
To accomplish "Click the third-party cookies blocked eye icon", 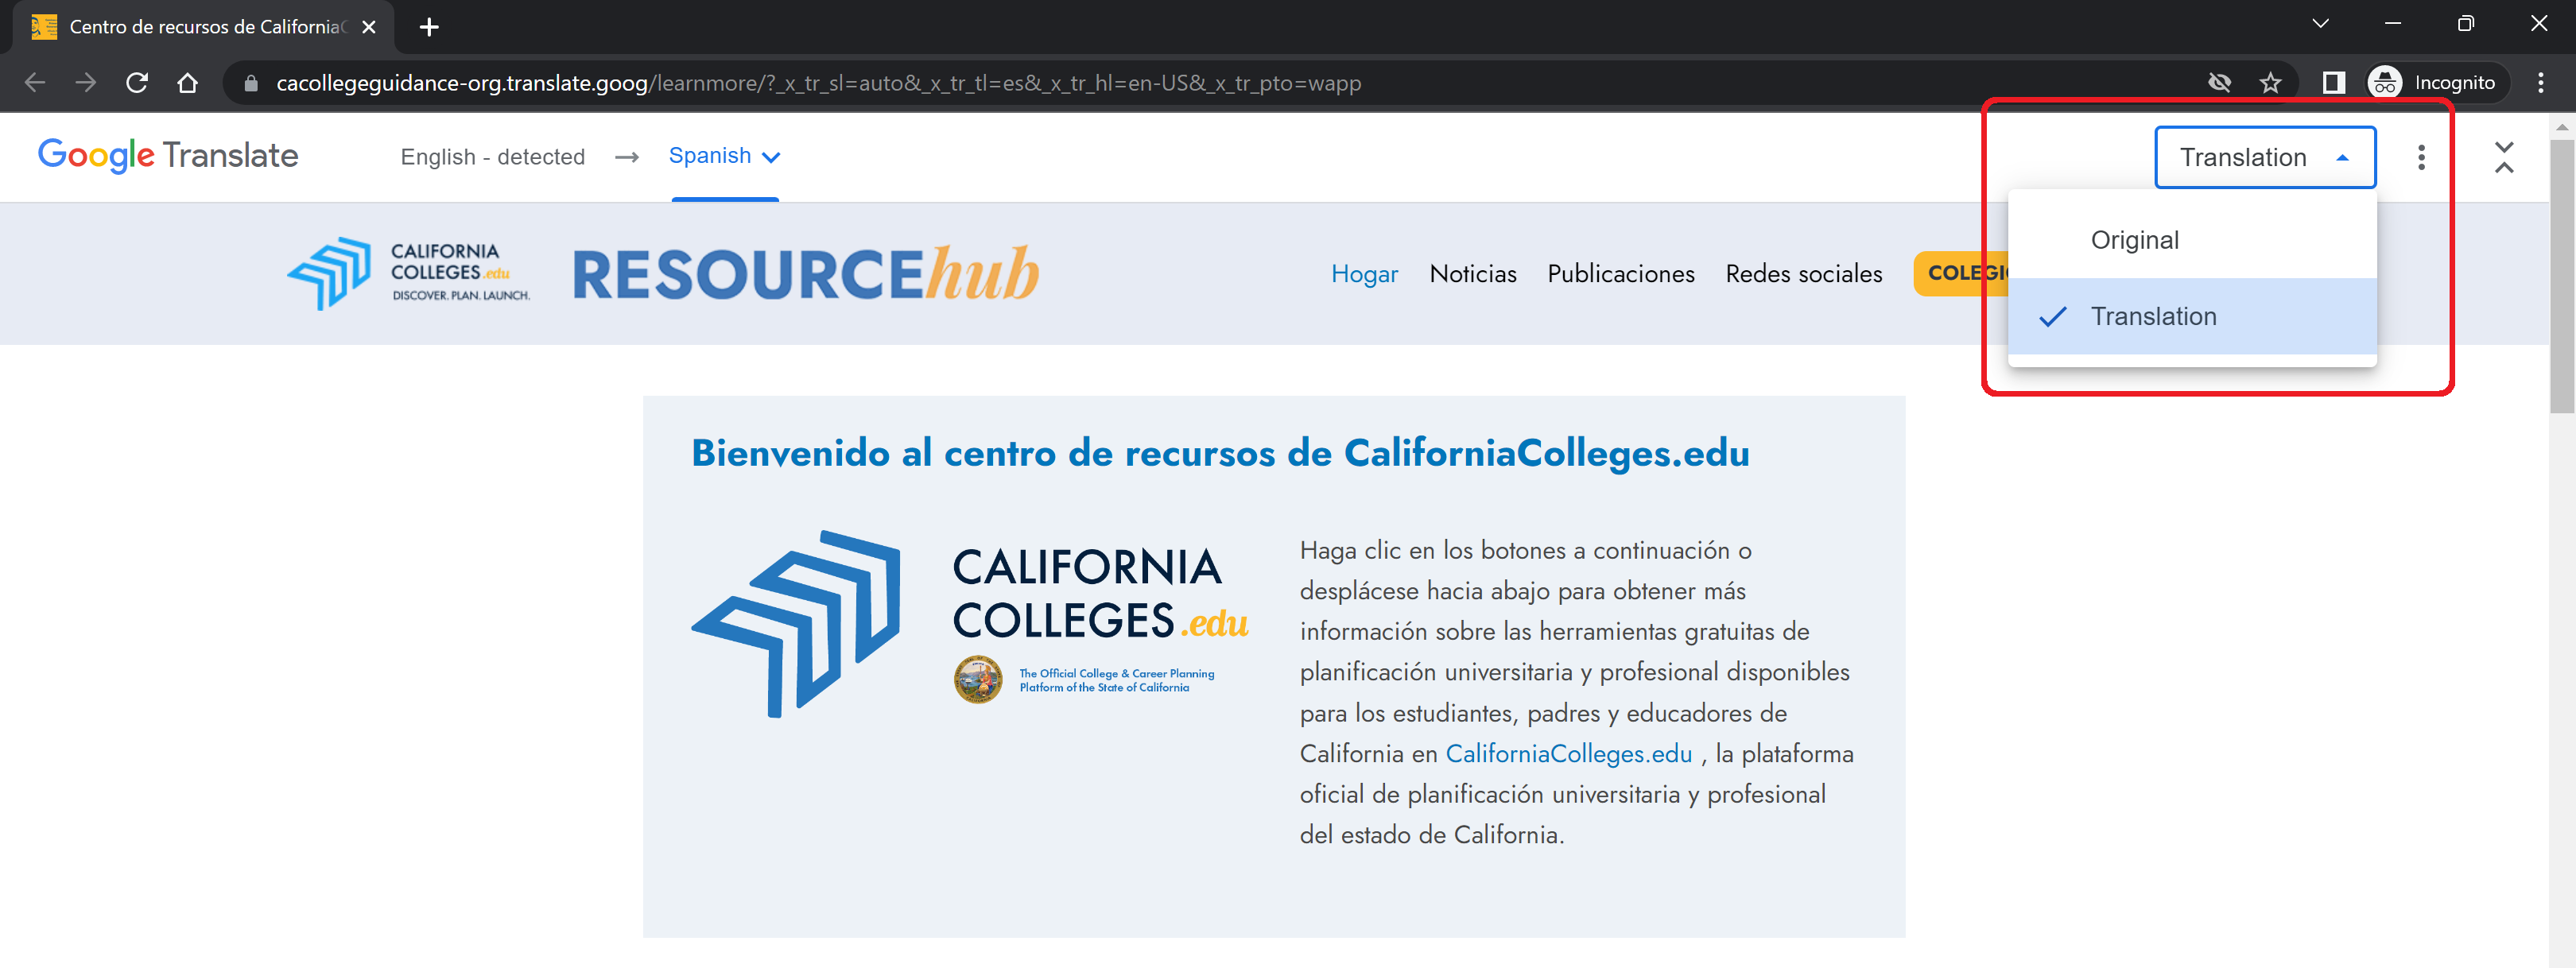I will coord(2219,83).
